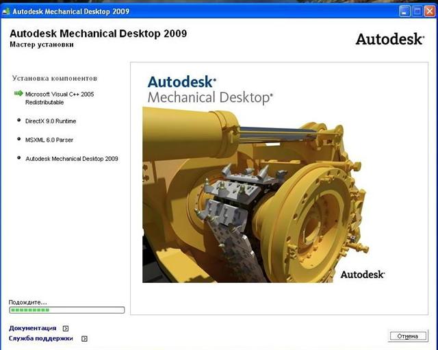Click the Установка компонентов heading
This screenshot has width=438, height=350.
click(55, 78)
